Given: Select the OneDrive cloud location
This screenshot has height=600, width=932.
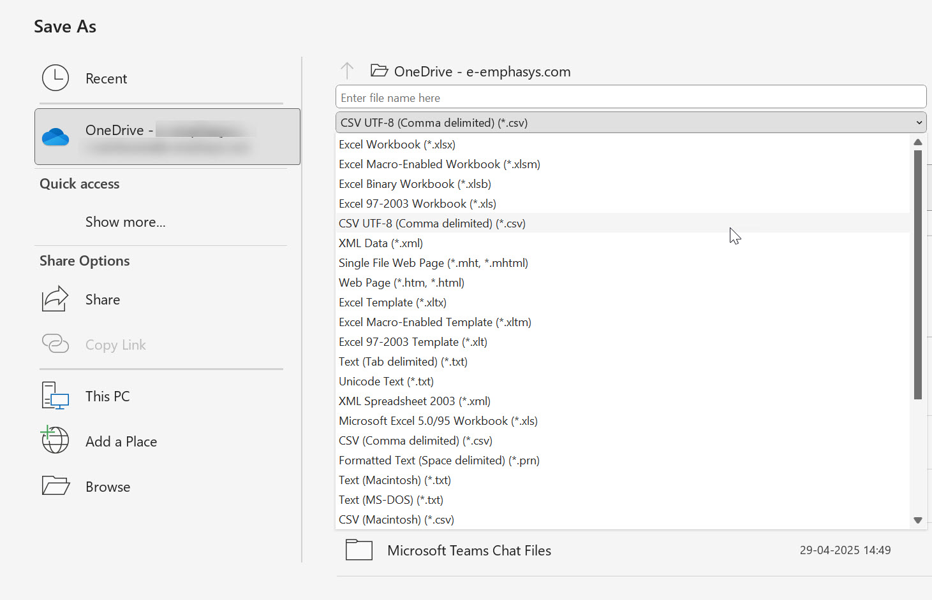Looking at the screenshot, I should point(167,137).
